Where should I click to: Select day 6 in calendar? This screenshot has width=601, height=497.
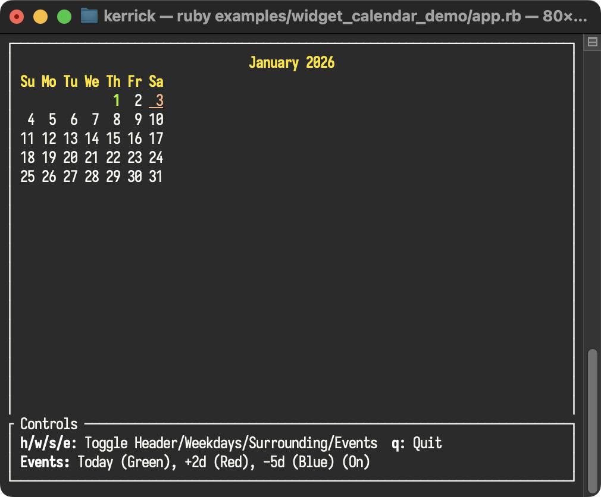pos(74,119)
